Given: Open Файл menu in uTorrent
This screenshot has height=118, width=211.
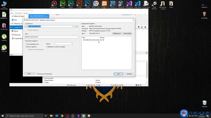Looking at the screenshot, I should pos(12,13).
